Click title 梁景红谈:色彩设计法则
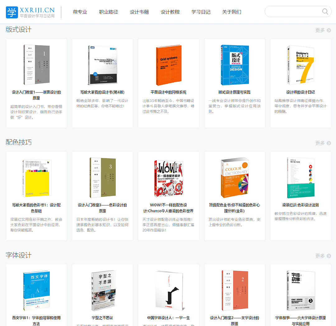 (301, 205)
